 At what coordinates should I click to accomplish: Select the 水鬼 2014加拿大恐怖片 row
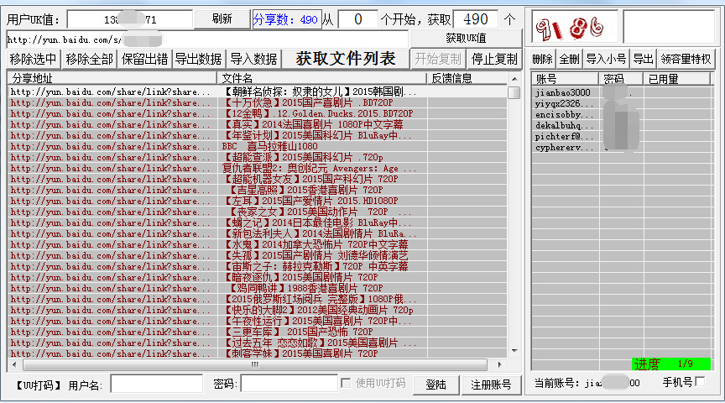(258, 244)
